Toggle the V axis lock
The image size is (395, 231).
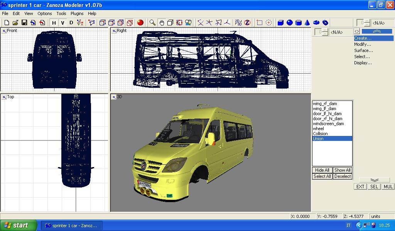coord(62,23)
